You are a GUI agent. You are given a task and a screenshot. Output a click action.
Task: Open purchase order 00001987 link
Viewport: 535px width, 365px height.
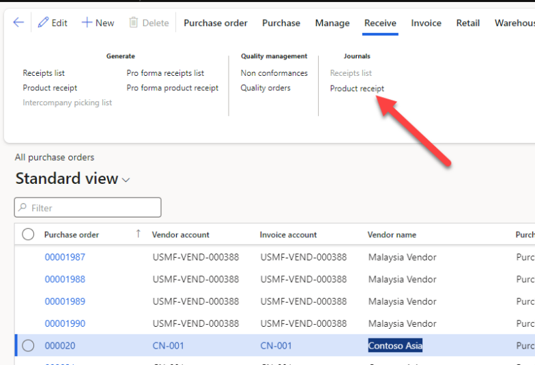click(x=65, y=257)
